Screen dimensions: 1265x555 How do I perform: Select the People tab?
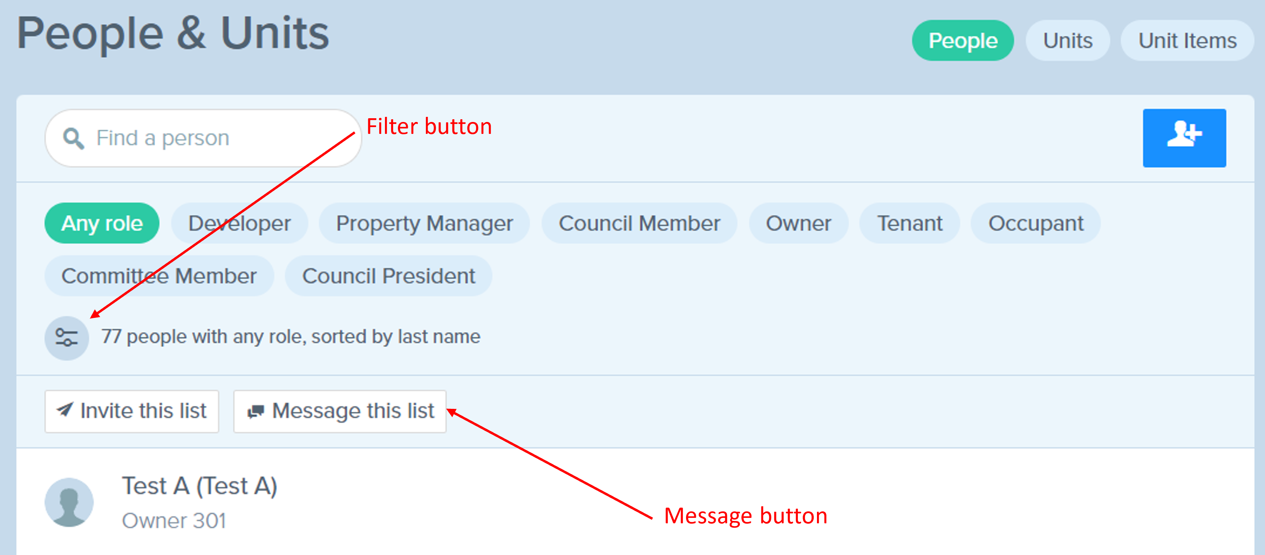pyautogui.click(x=963, y=40)
